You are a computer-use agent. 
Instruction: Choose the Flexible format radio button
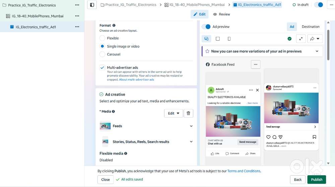pyautogui.click(x=103, y=38)
